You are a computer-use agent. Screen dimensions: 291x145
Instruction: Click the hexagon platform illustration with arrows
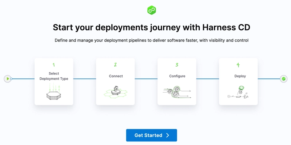(x=53, y=91)
